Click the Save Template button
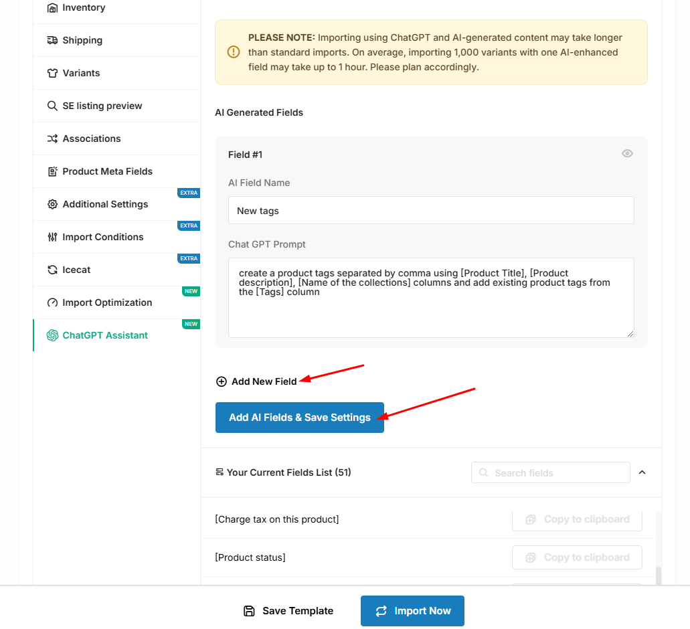The height and width of the screenshot is (629, 690). pos(288,611)
